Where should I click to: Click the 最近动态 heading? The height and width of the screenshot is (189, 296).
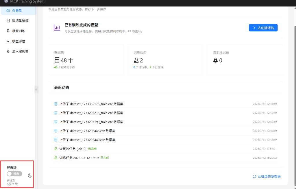click(62, 87)
